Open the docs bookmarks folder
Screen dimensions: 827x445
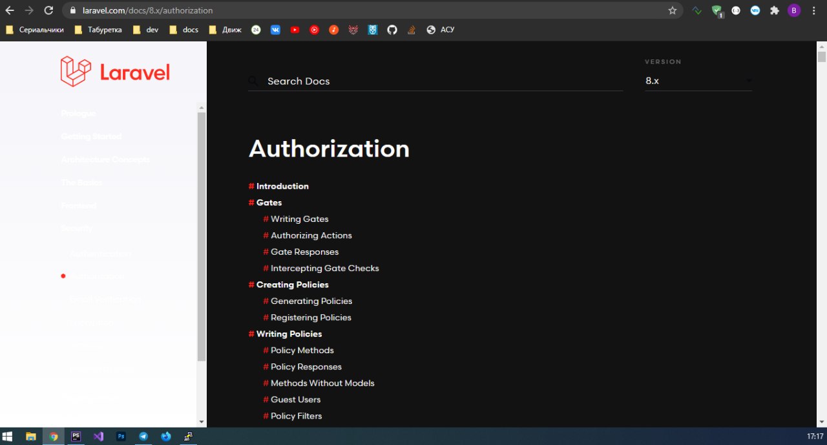tap(183, 30)
